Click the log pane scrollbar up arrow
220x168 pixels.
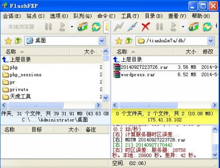215,129
